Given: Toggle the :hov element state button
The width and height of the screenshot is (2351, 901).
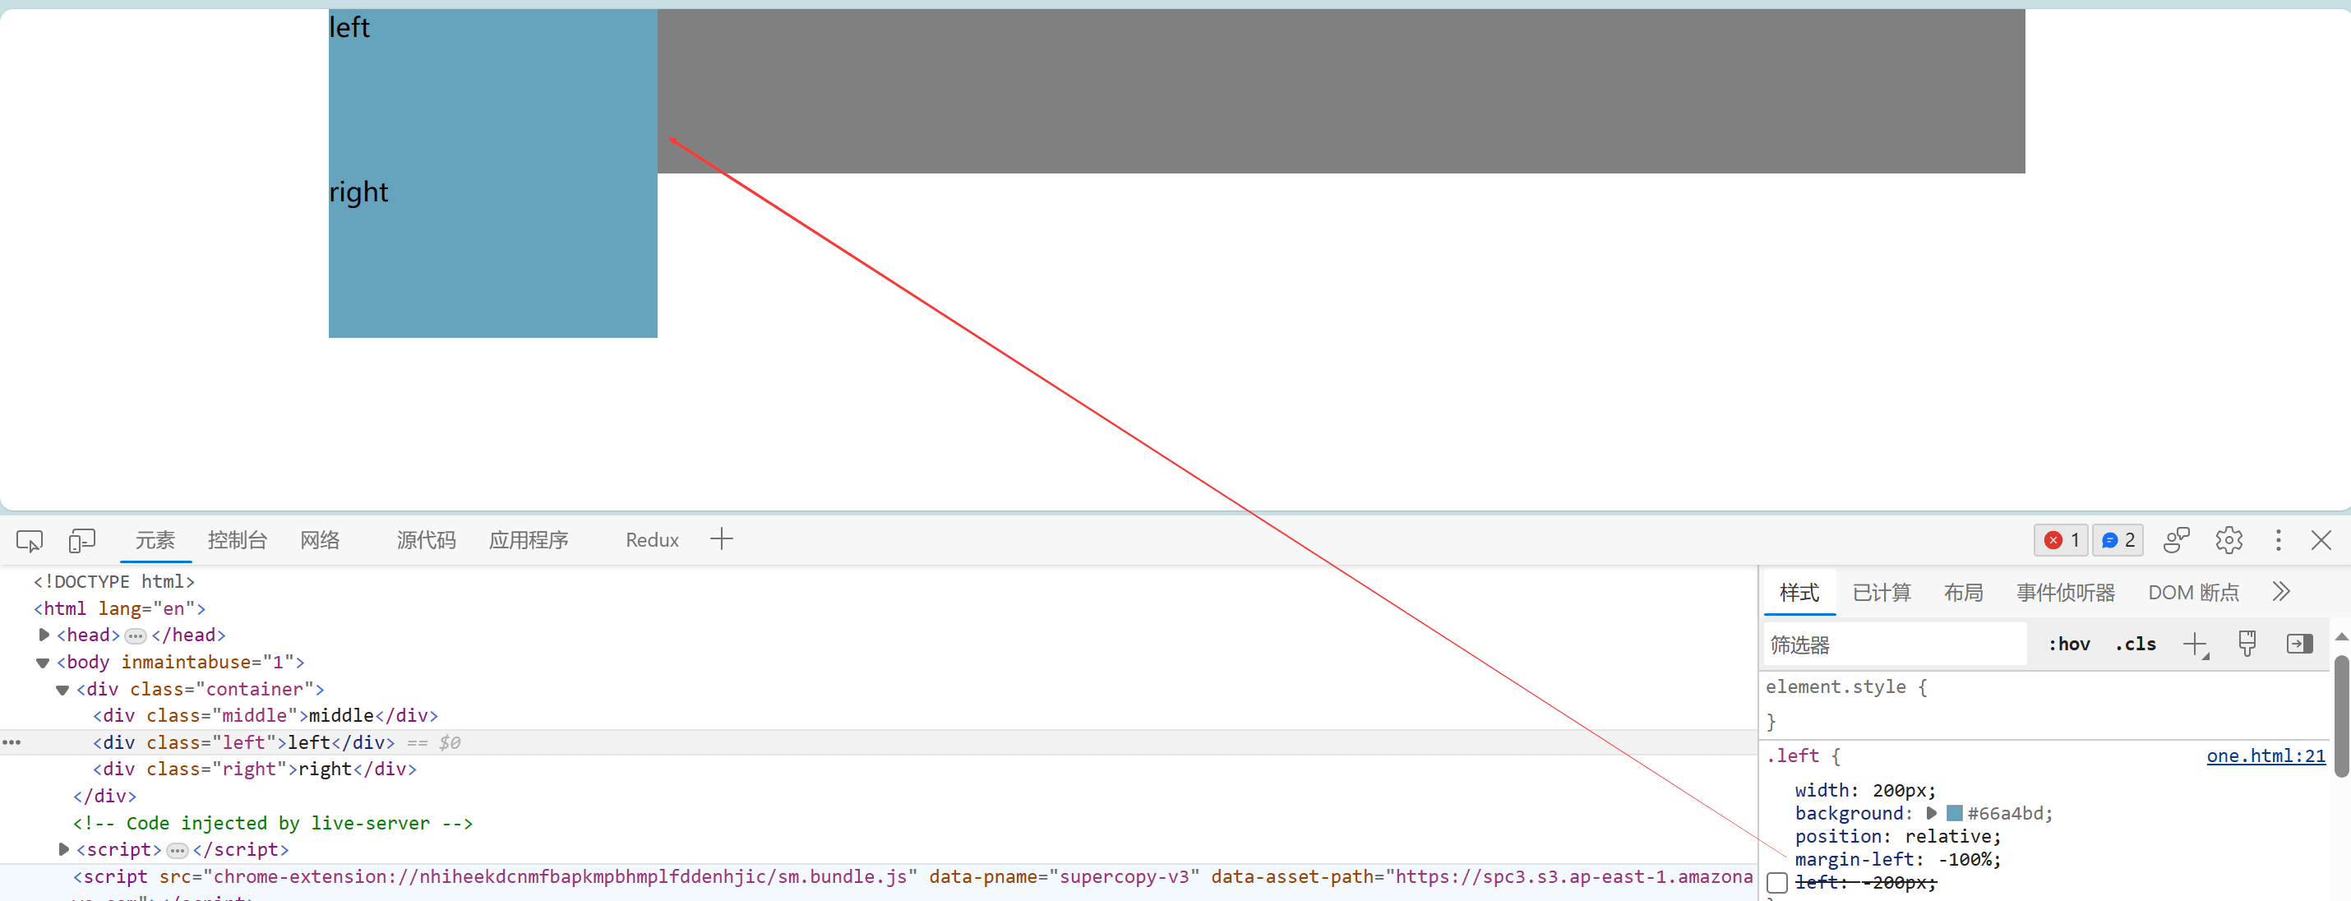Looking at the screenshot, I should coord(2069,644).
